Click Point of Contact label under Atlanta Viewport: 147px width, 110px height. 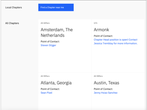pyautogui.click(x=50, y=89)
